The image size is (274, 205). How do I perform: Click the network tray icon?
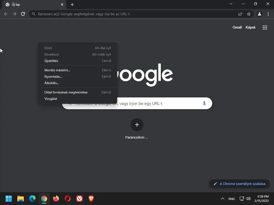[242, 199]
